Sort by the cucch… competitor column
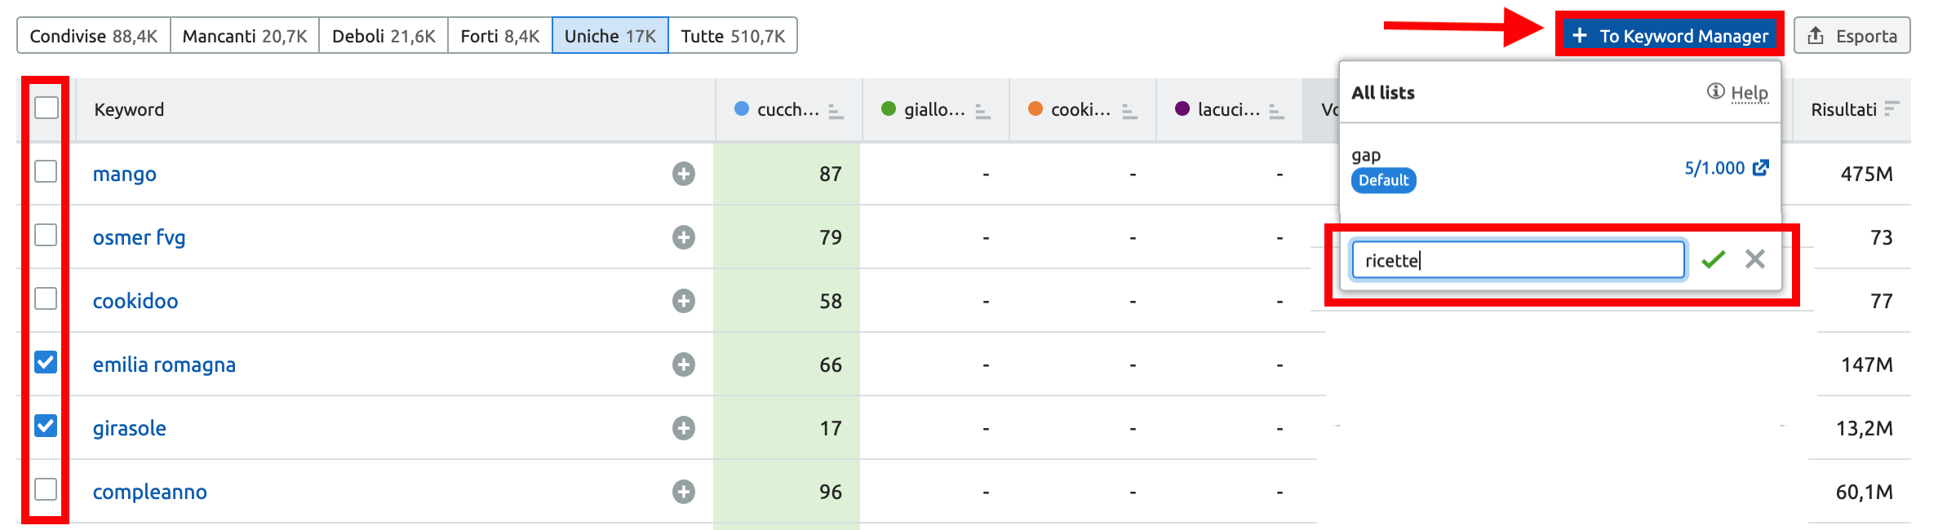1947x530 pixels. pyautogui.click(x=836, y=111)
